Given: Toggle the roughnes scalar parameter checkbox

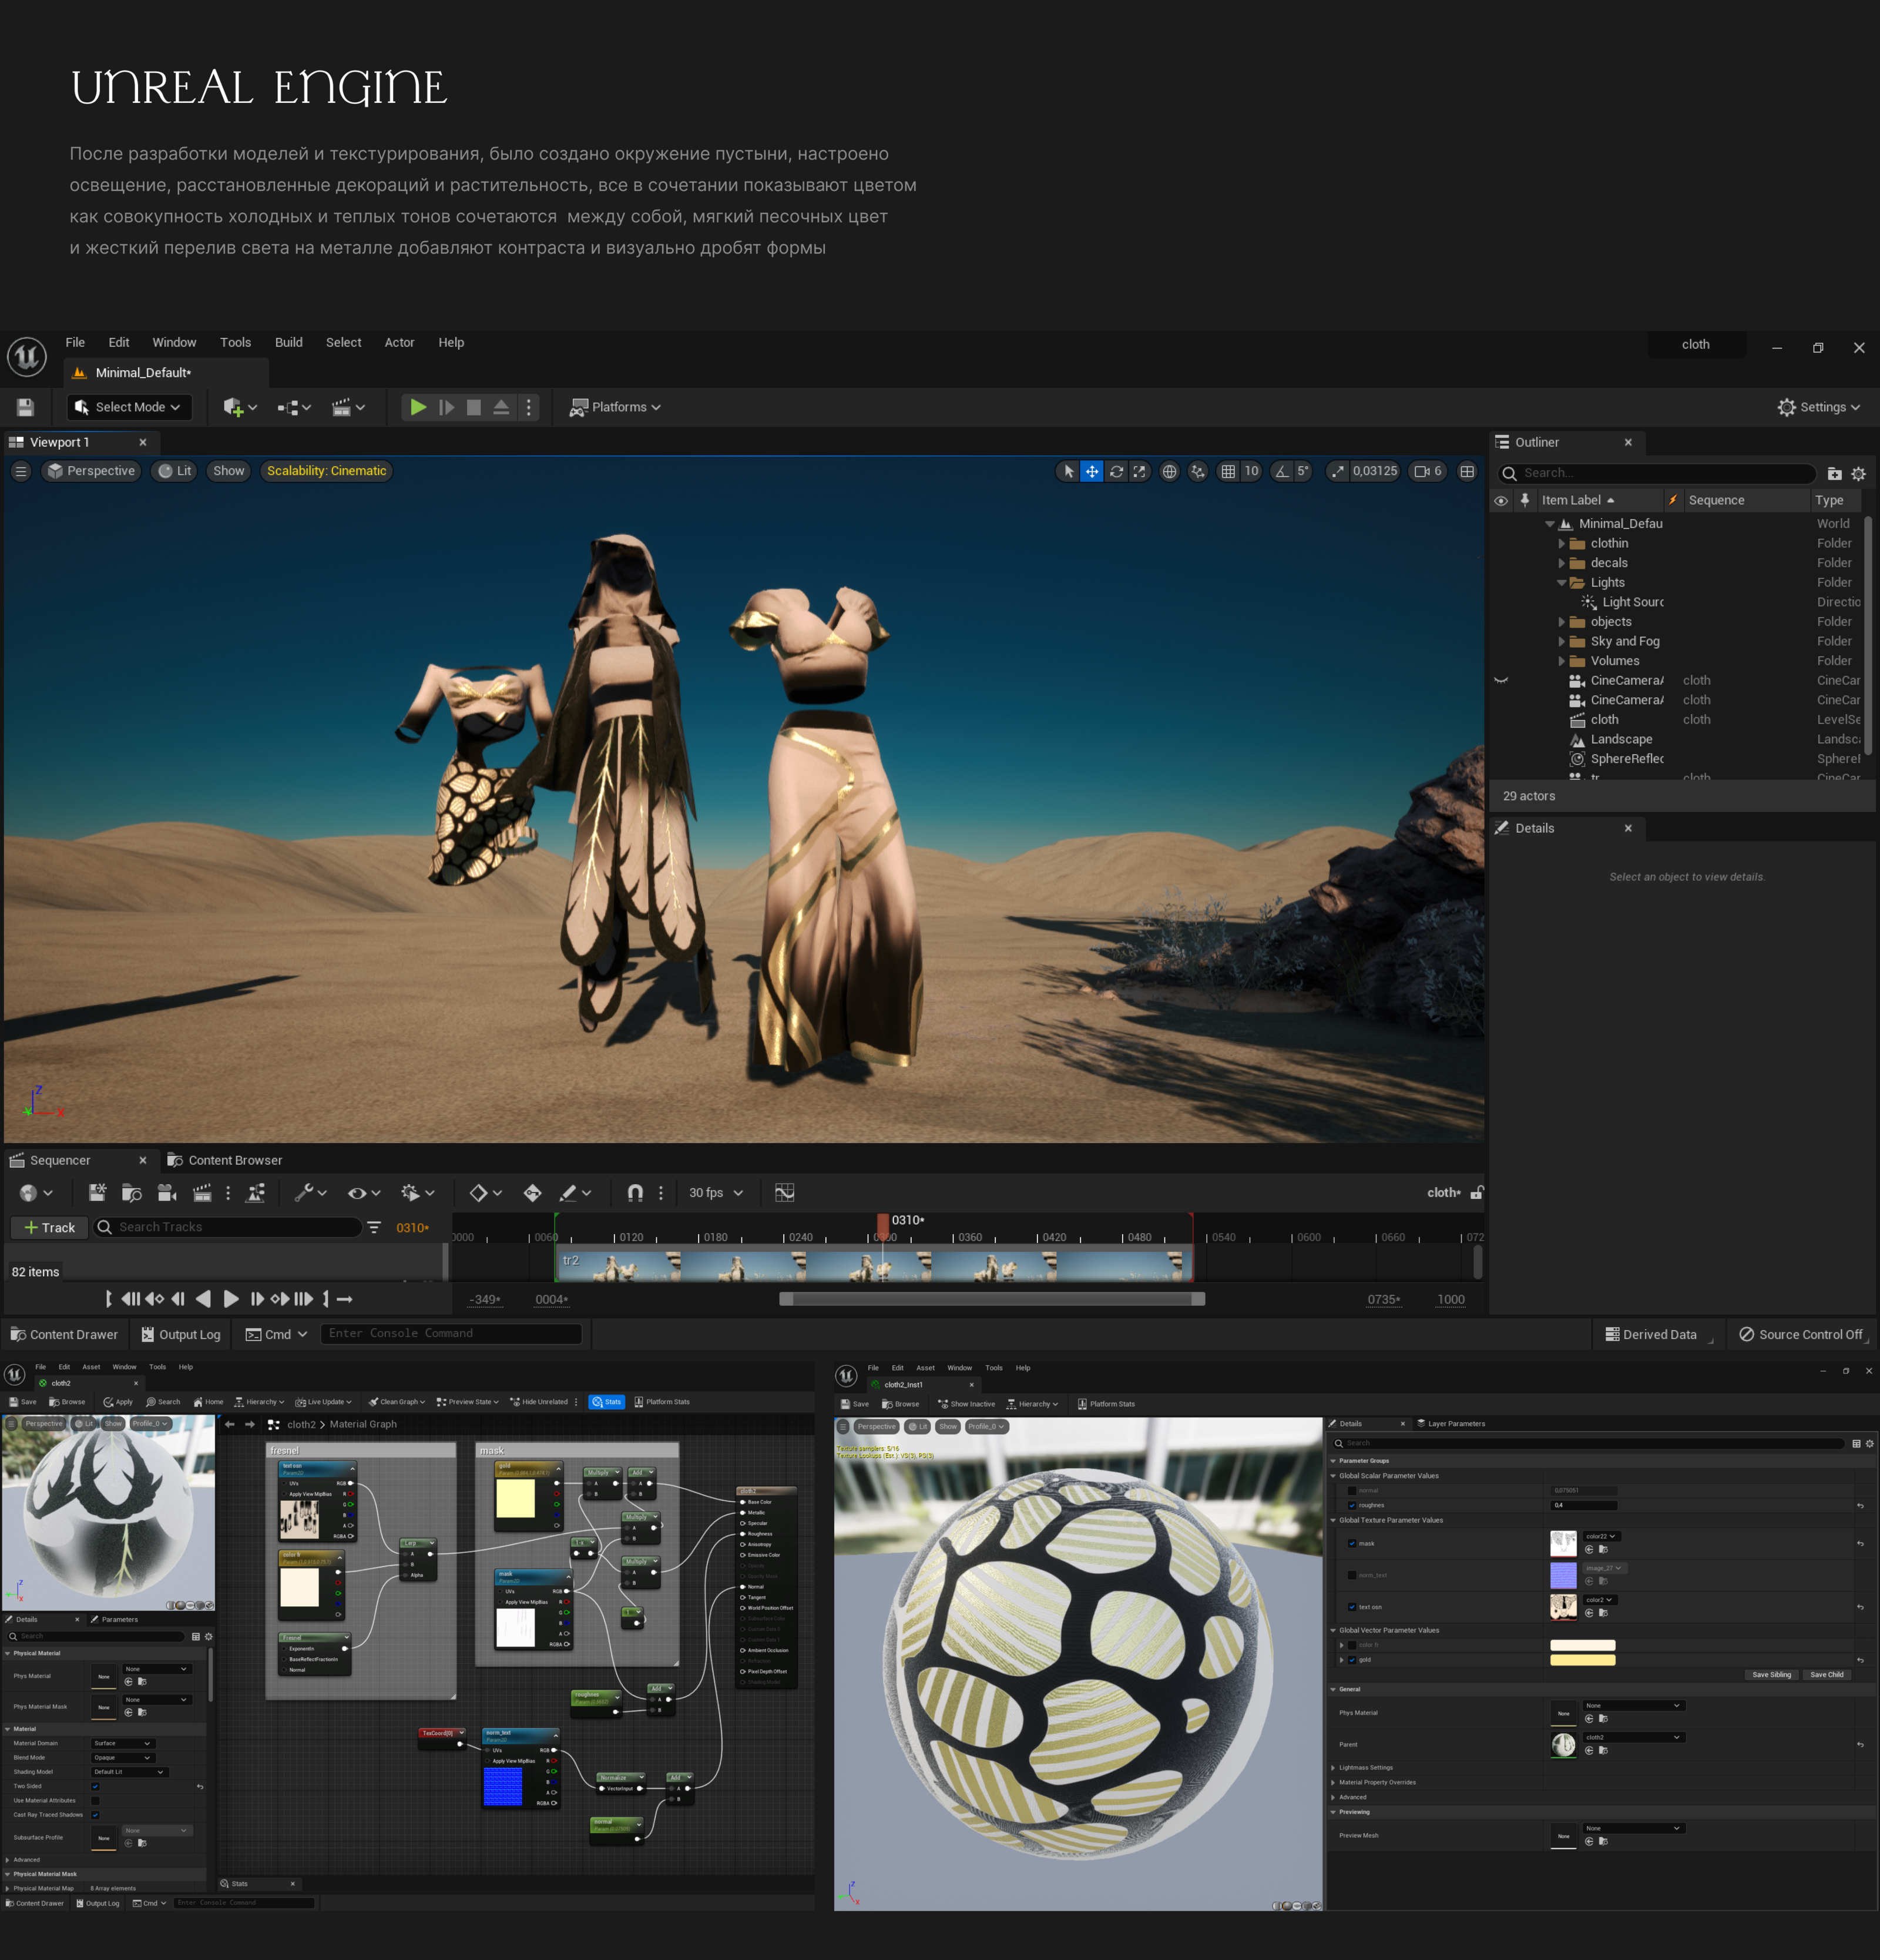Looking at the screenshot, I should 1351,1505.
